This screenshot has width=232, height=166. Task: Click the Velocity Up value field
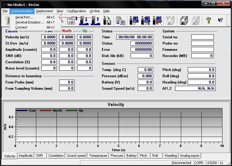pos(85,37)
